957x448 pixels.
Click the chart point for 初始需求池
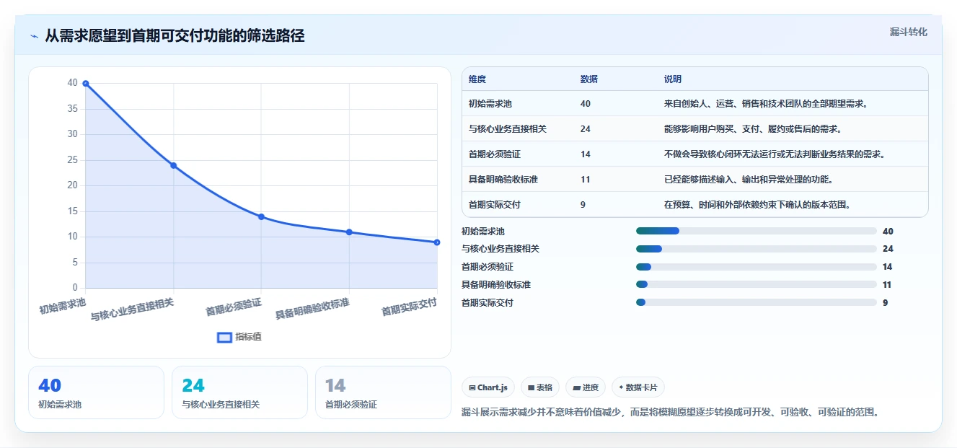[86, 84]
